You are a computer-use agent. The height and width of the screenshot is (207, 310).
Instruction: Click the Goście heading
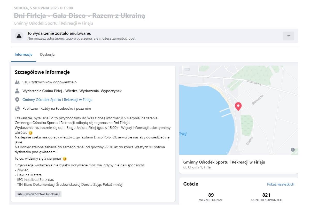tap(191, 184)
